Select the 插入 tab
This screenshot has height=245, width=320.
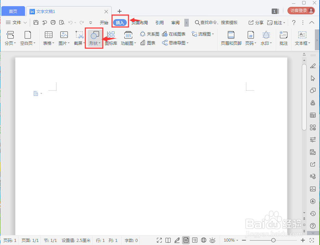pos(120,23)
